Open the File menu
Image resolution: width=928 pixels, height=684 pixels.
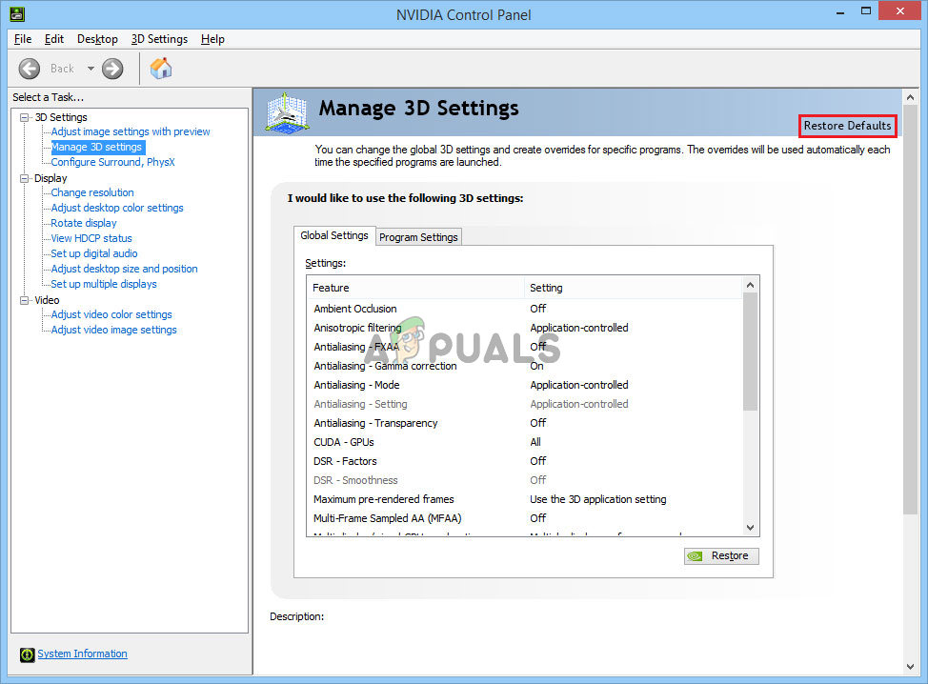click(23, 39)
